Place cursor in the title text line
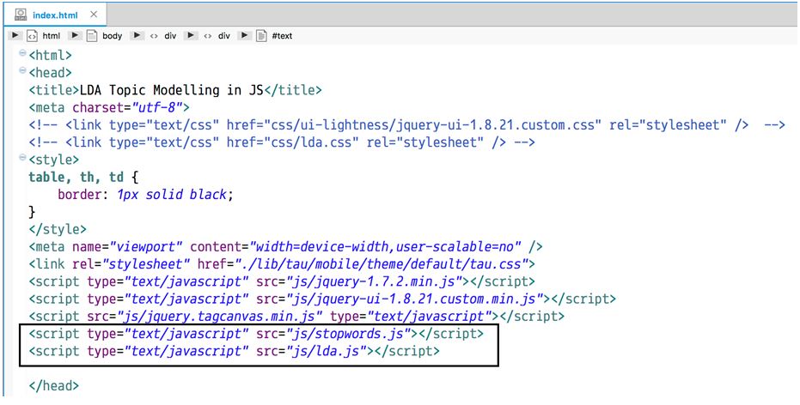This screenshot has width=800, height=405. click(x=172, y=90)
